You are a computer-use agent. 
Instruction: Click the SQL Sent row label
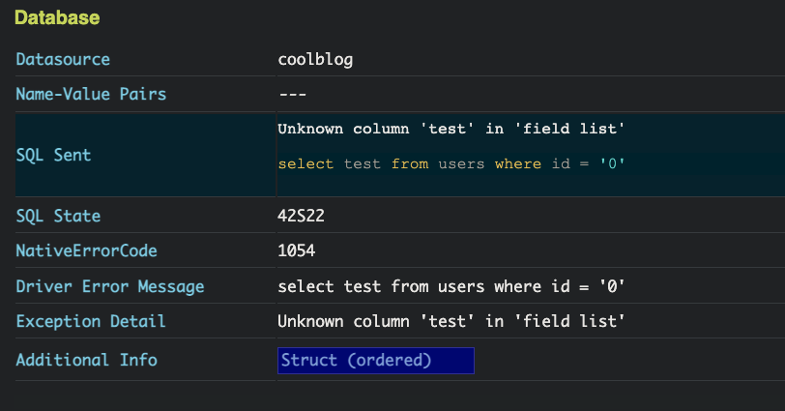point(53,155)
